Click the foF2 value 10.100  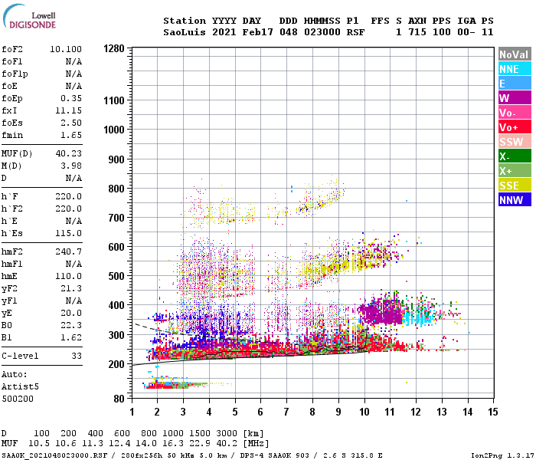tap(66, 49)
